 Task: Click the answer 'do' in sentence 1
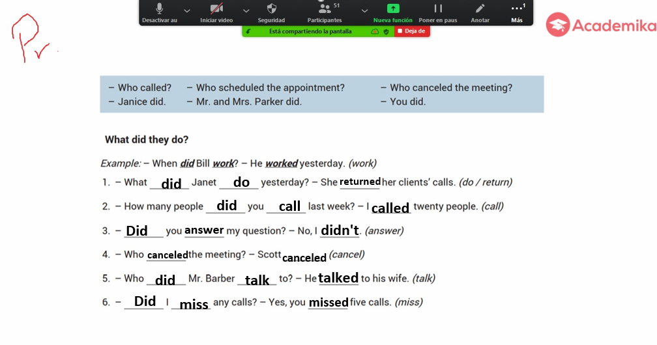click(x=241, y=182)
